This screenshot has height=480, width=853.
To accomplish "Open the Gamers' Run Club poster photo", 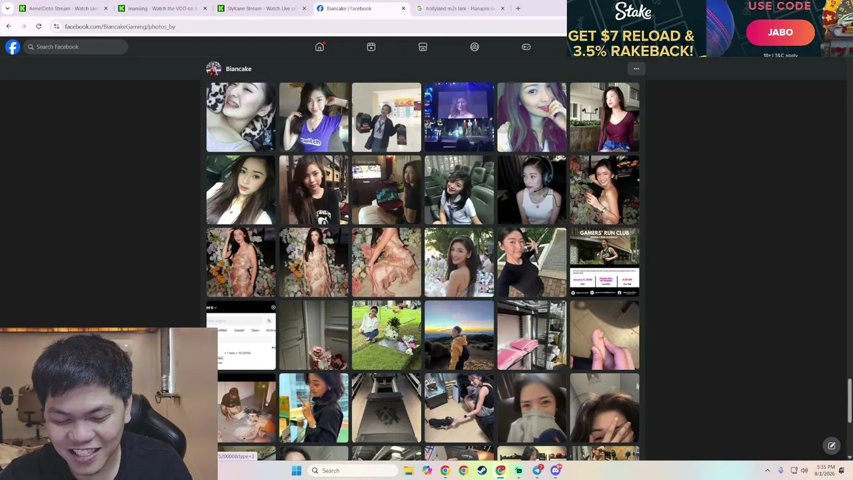I will (x=604, y=263).
